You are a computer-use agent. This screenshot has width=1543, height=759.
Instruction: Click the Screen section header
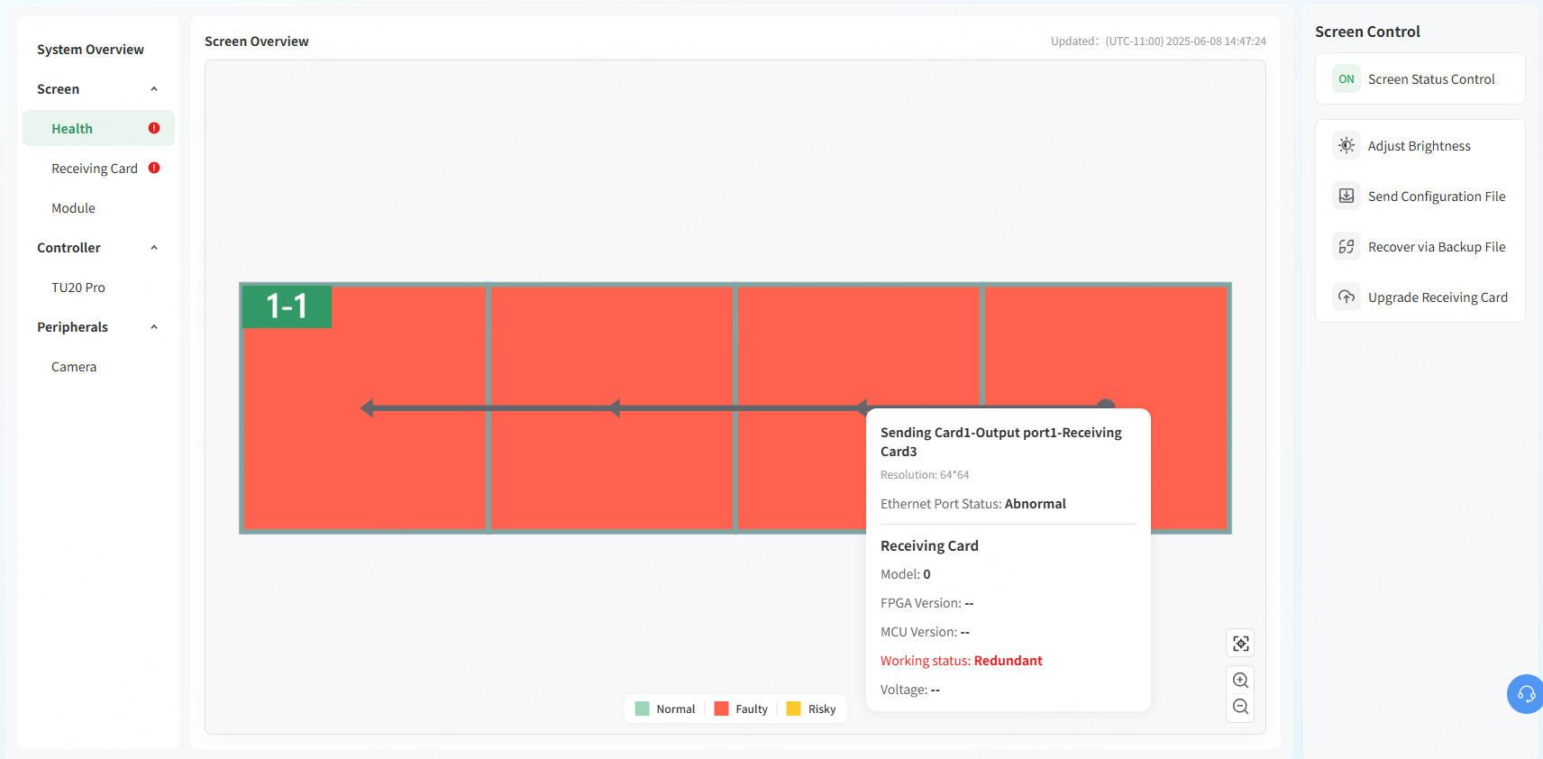[x=58, y=88]
